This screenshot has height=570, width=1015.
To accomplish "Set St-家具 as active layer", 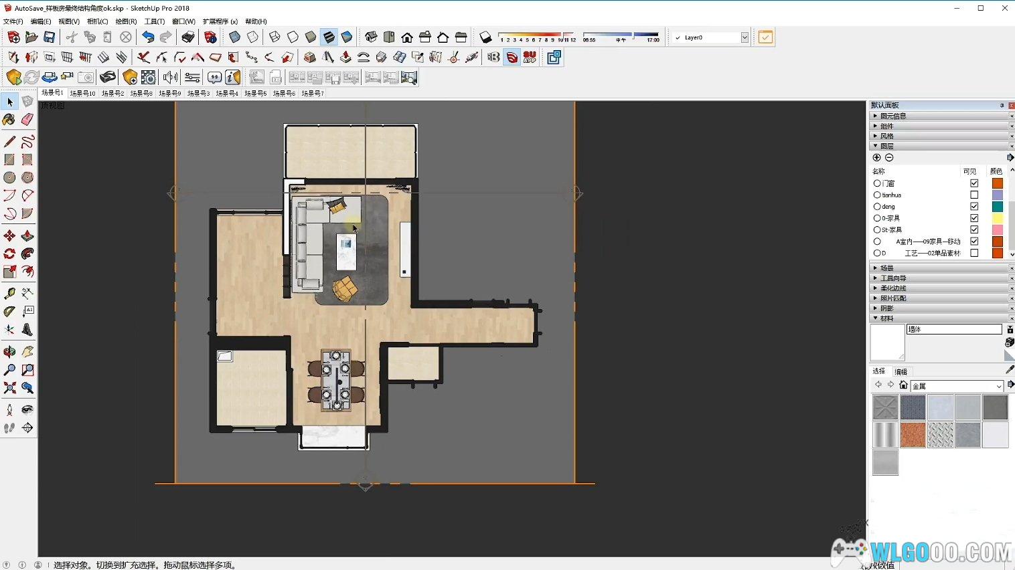I will (877, 230).
